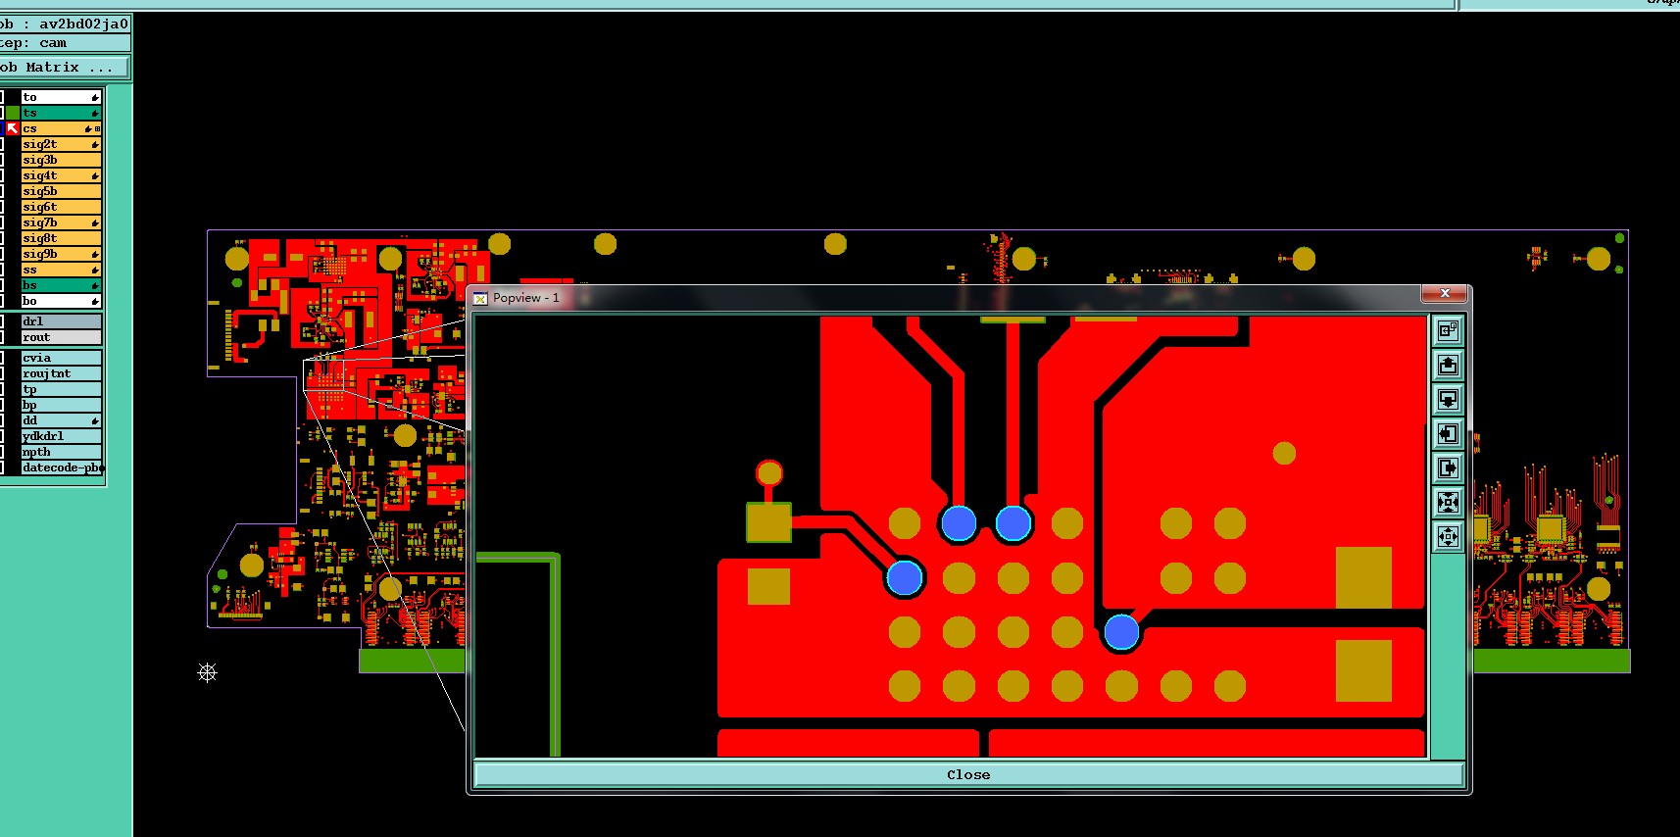Click the marker icon on the dd row
Screen dimensions: 1680x837
(x=95, y=420)
